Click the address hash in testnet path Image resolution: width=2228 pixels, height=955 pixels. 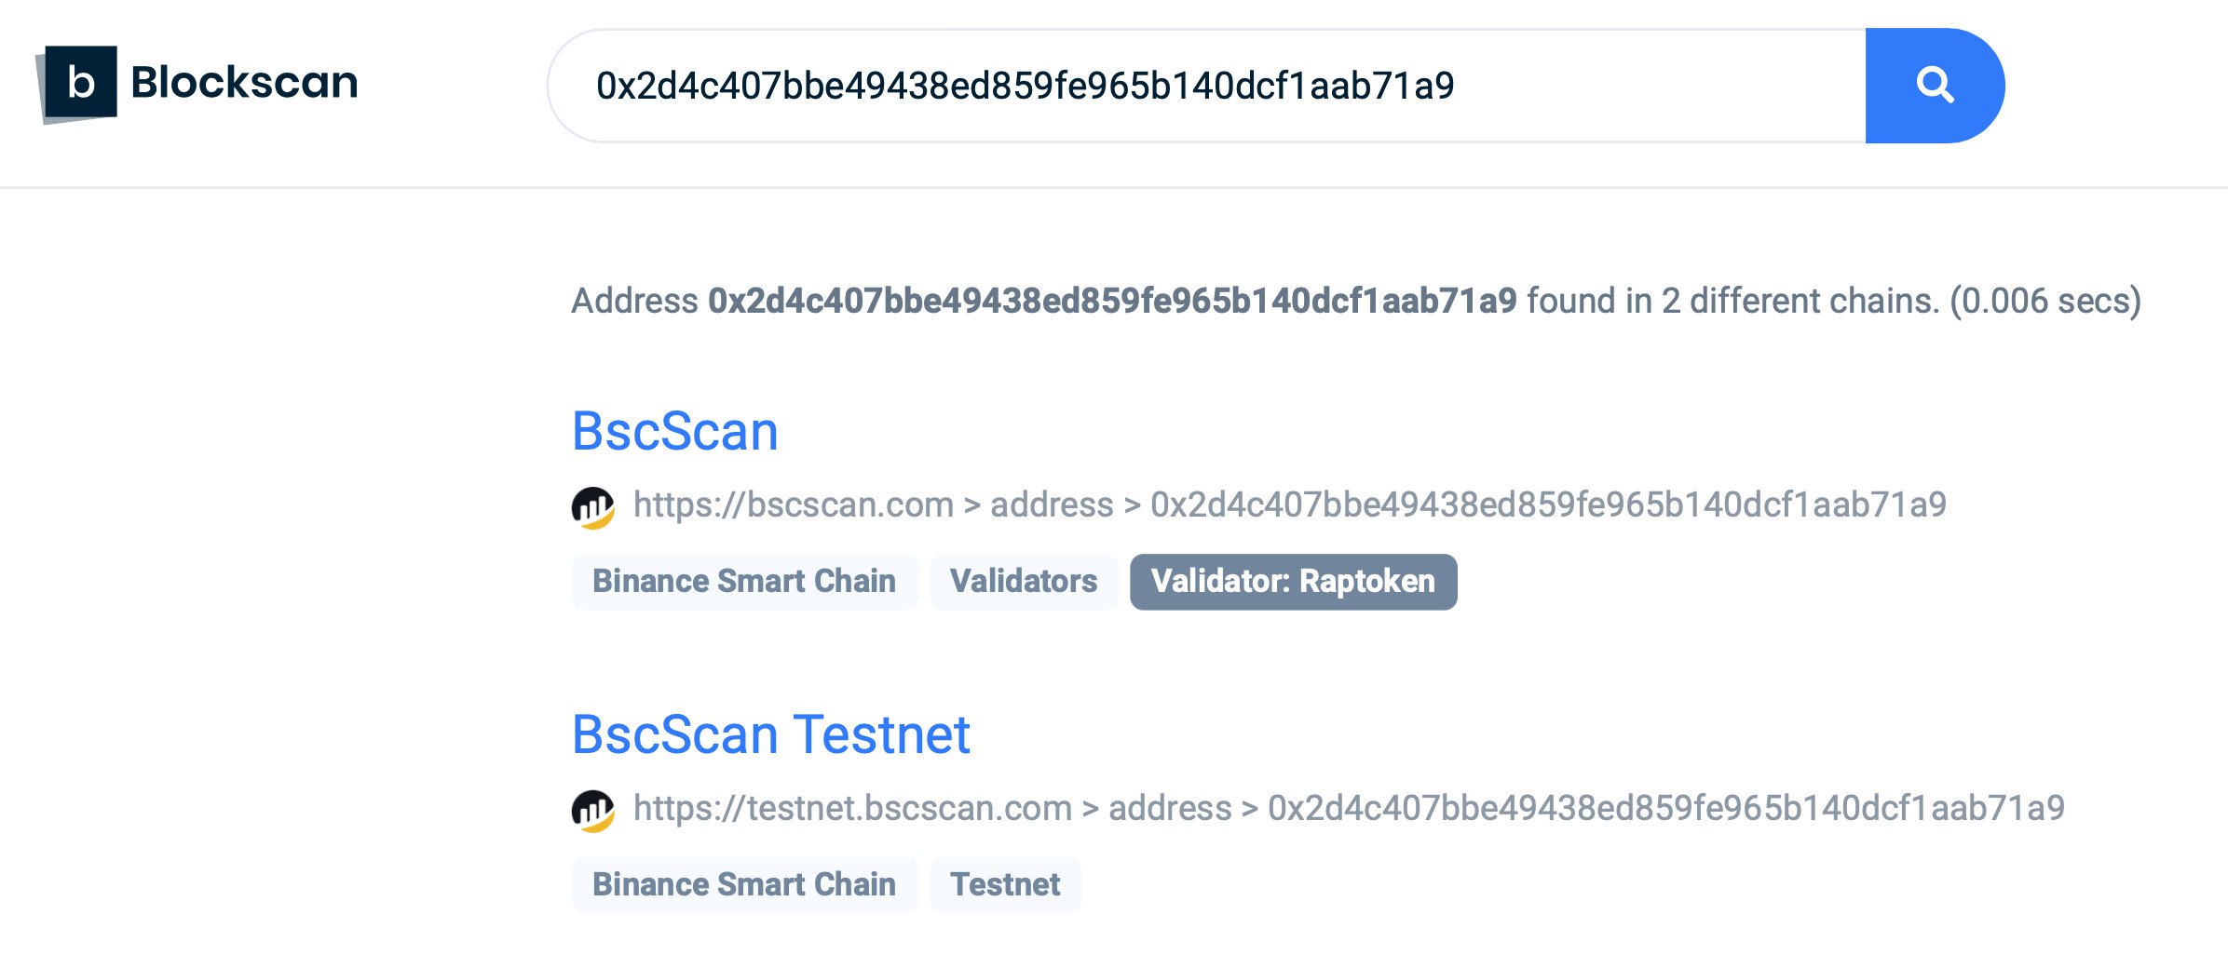point(1666,808)
